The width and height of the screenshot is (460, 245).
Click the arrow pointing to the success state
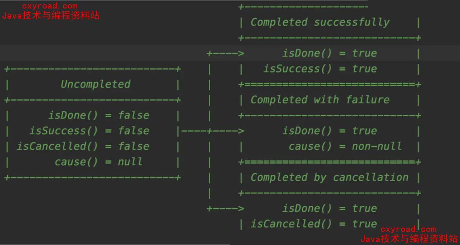point(226,53)
